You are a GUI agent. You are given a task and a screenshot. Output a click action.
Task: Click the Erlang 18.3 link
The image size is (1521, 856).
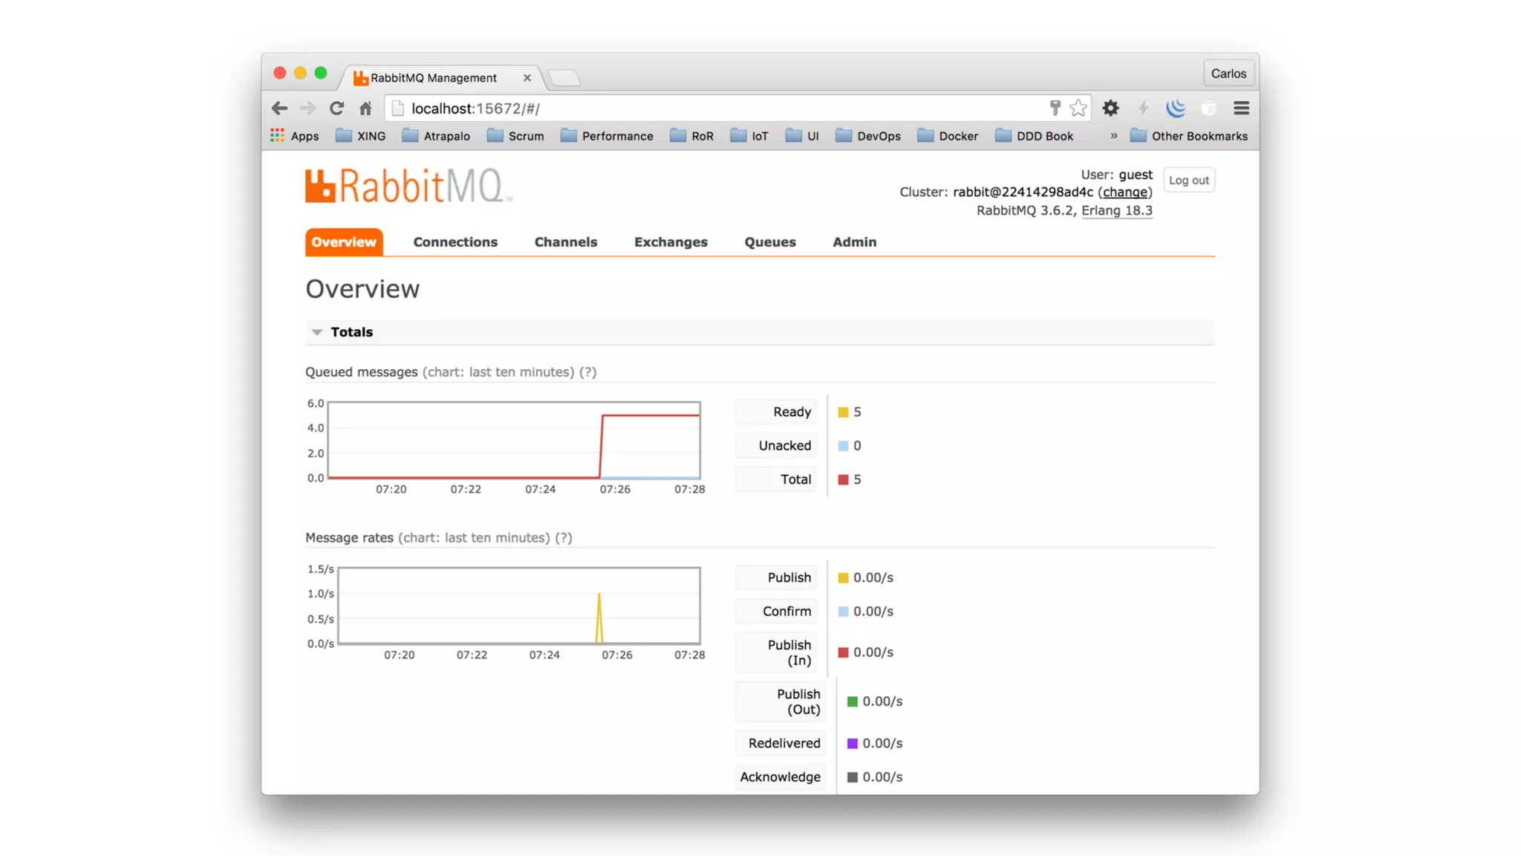[1116, 211]
